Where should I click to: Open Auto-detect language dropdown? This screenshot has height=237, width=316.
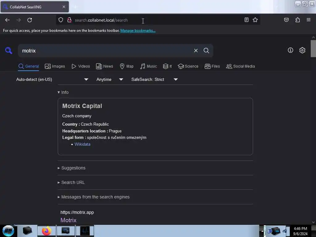point(52,79)
